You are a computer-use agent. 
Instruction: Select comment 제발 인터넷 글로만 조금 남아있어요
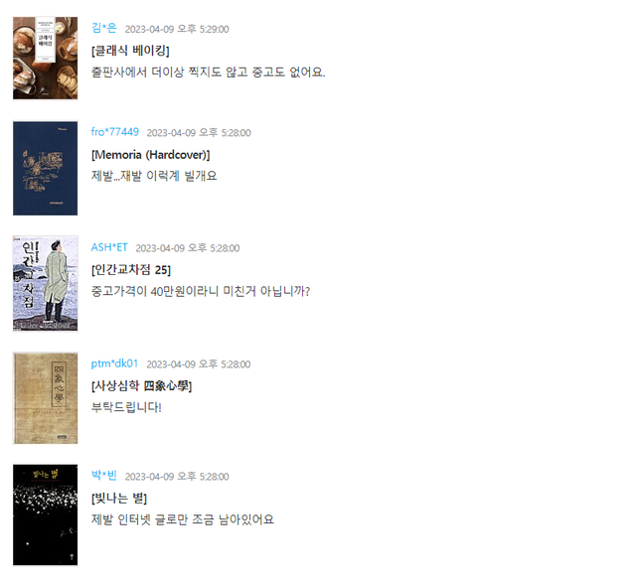point(183,519)
